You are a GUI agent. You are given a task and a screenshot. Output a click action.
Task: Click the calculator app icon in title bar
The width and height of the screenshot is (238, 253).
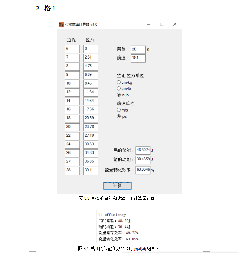(x=61, y=24)
